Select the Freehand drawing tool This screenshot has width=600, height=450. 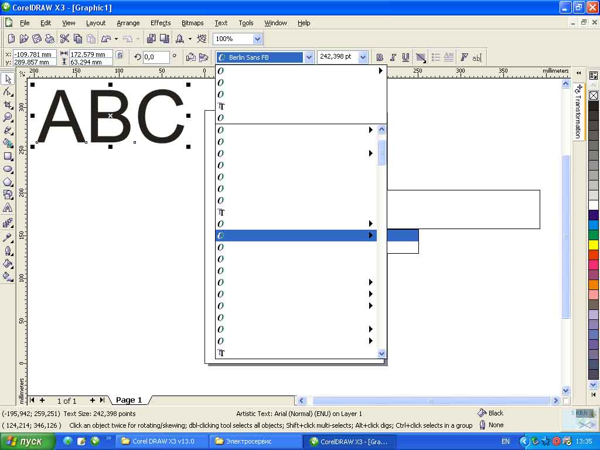coord(8,131)
